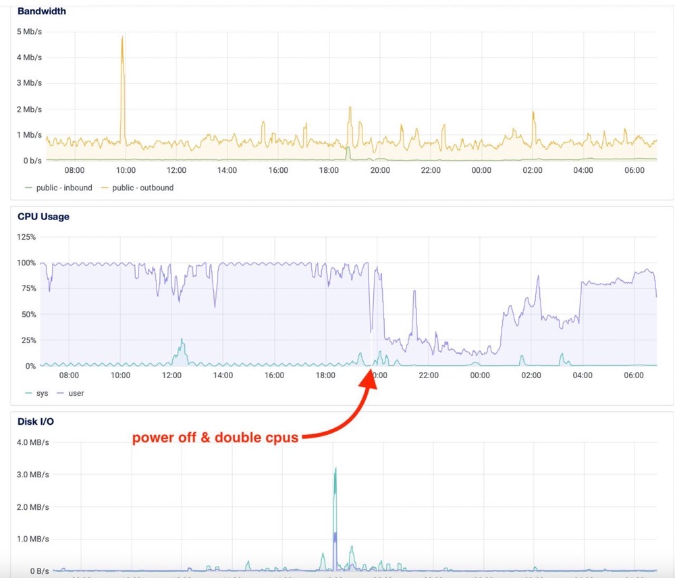Click the 125% axis label in CPU Usage
The image size is (675, 578).
[x=26, y=237]
